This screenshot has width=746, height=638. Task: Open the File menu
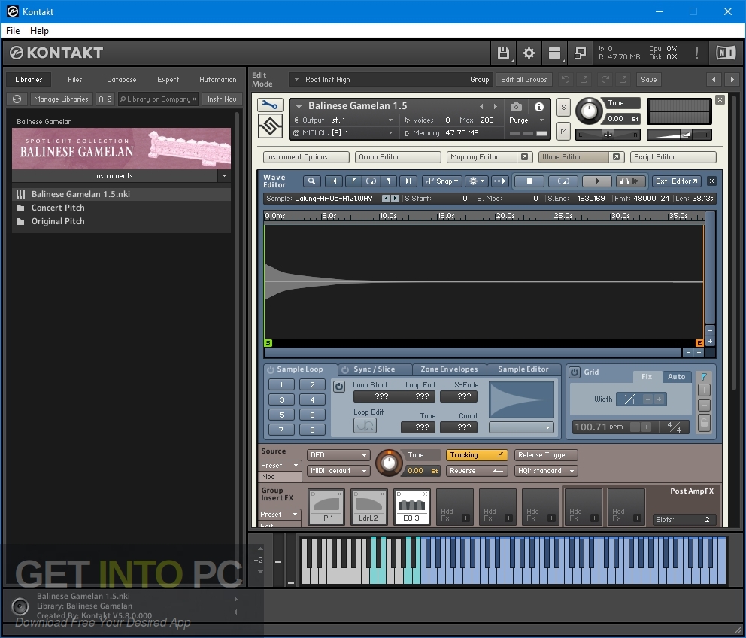click(13, 31)
